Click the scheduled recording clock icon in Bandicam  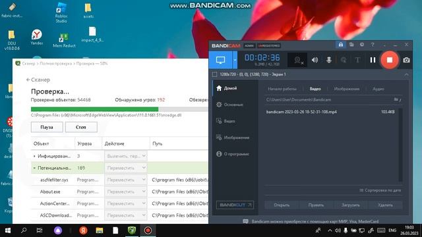tap(362, 45)
